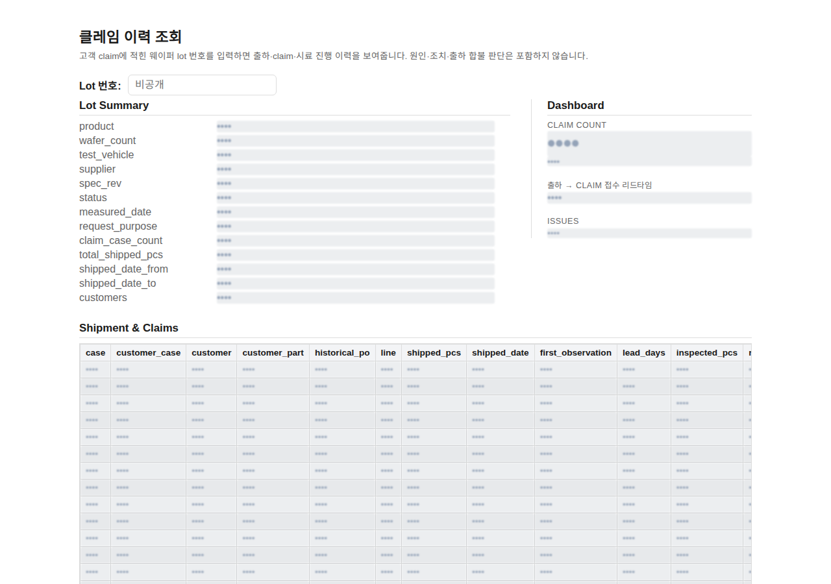Select the inspected_pcs column header

coord(707,353)
